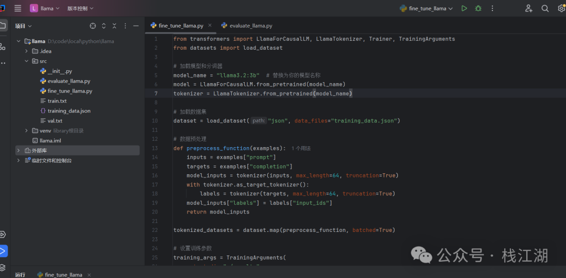Hide the project panel with minimize icon
Screen dimensions: 566x278
(136, 26)
